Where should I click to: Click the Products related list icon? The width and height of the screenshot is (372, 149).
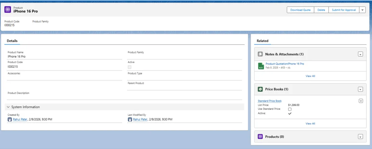[x=260, y=137]
